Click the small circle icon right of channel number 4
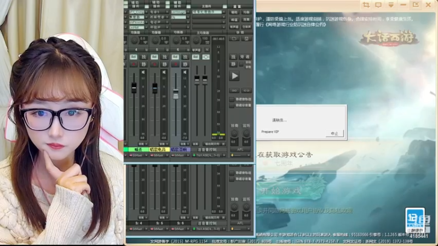The image size is (438, 246). (147, 50)
